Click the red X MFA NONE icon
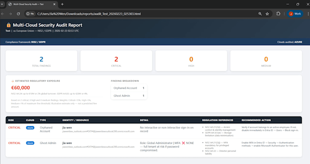 coord(183,143)
